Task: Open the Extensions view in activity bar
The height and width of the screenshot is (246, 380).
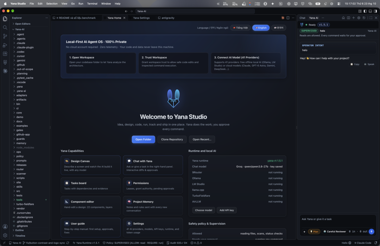Action: [5, 54]
